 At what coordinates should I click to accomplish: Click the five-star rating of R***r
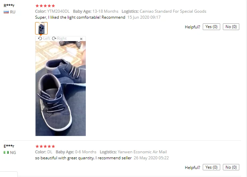click(45, 6)
